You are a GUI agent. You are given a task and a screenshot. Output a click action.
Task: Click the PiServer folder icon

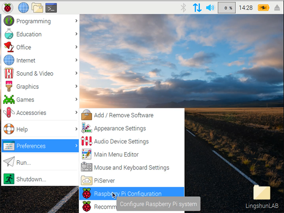pyautogui.click(x=86, y=180)
